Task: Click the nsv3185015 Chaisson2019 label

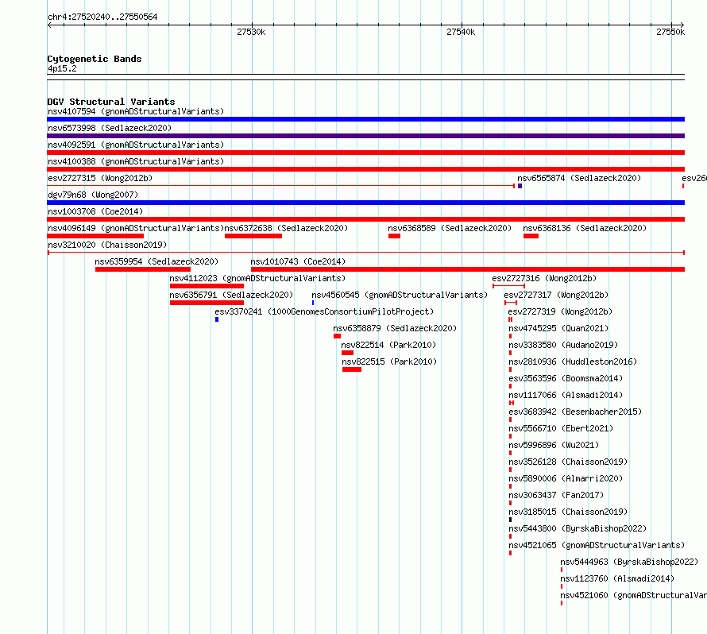Action: coord(568,512)
